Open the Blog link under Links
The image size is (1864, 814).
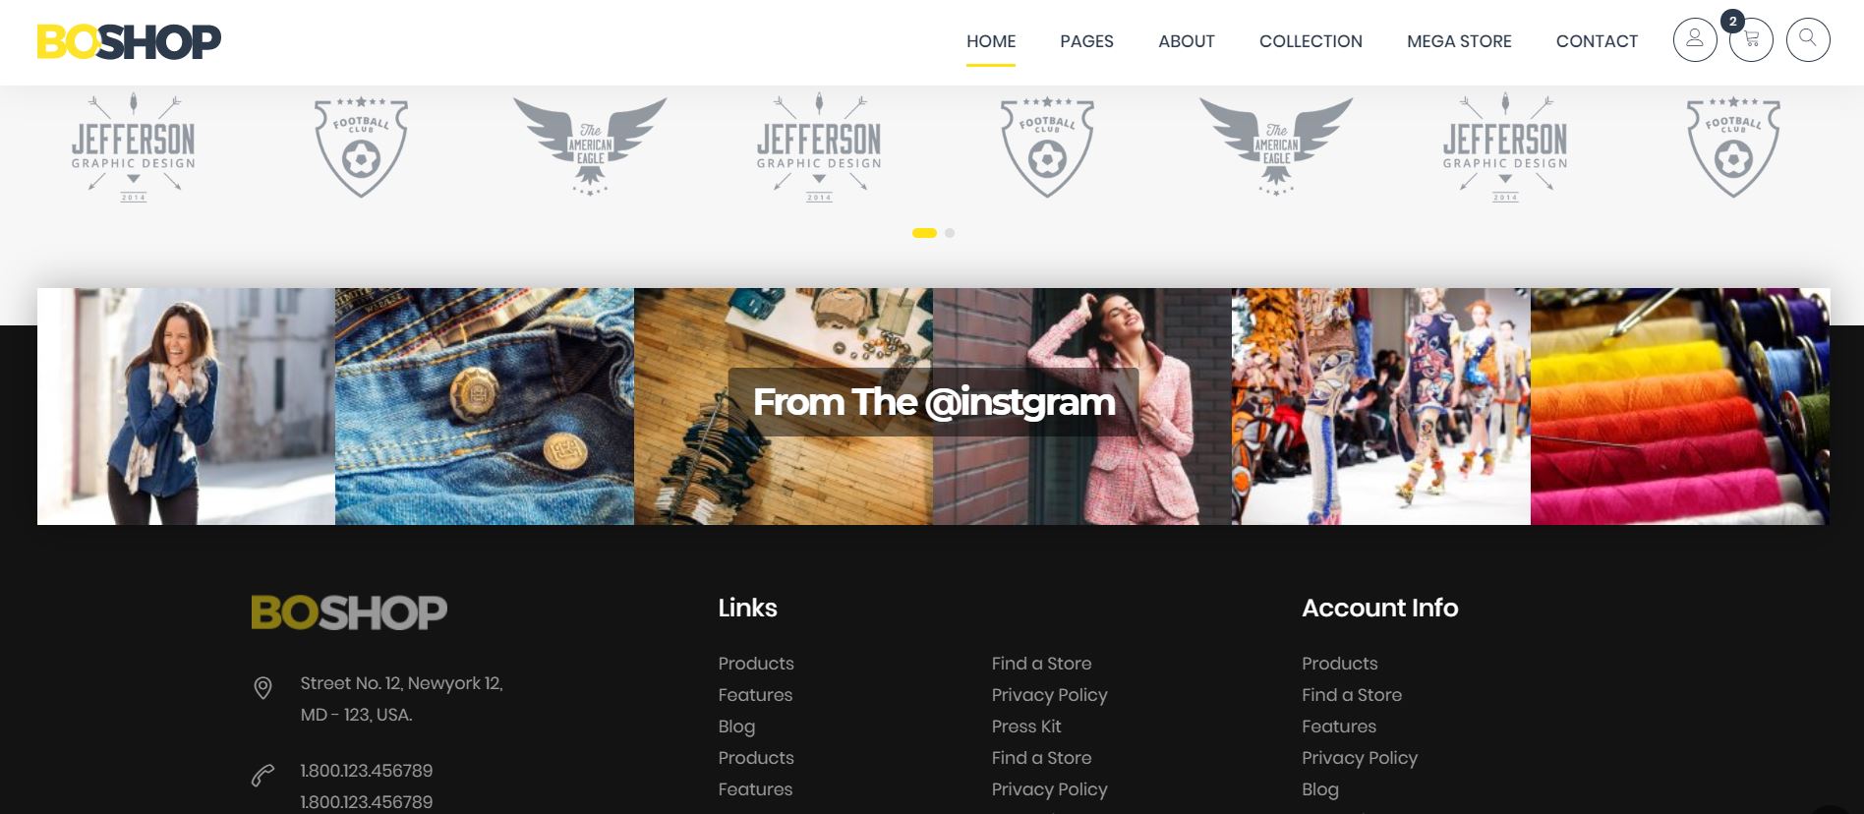(x=736, y=727)
